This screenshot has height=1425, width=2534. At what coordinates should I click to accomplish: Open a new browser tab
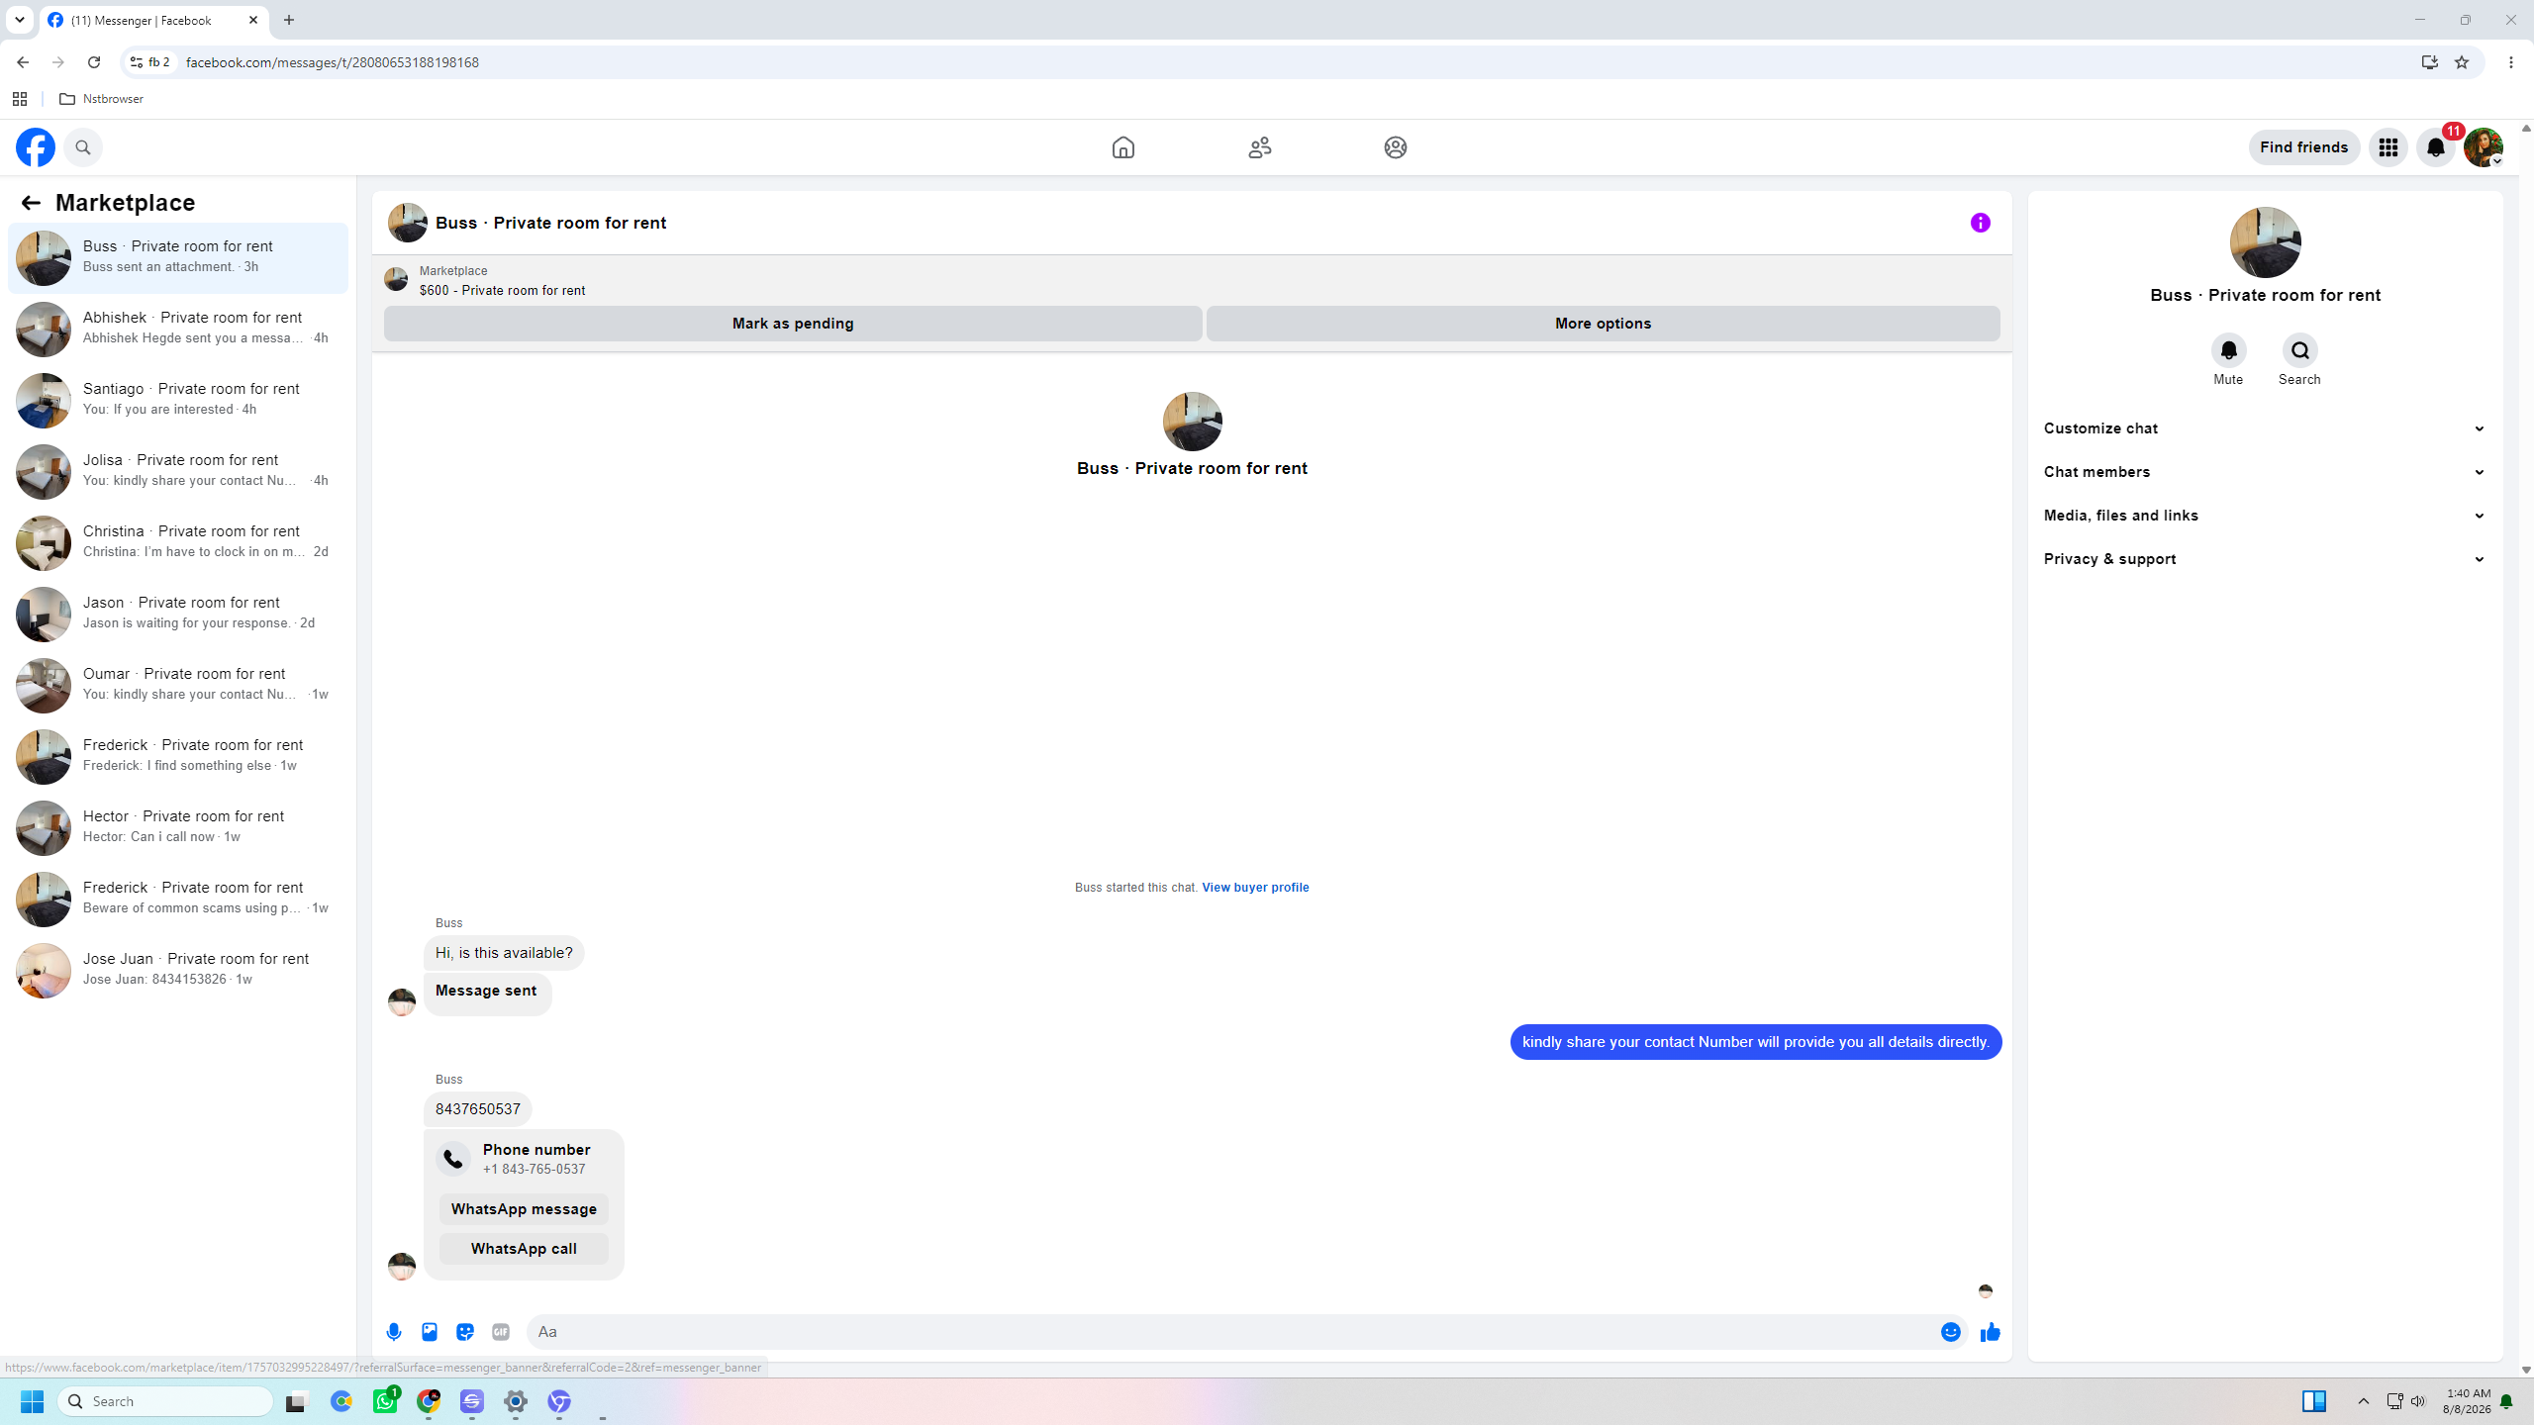tap(289, 20)
